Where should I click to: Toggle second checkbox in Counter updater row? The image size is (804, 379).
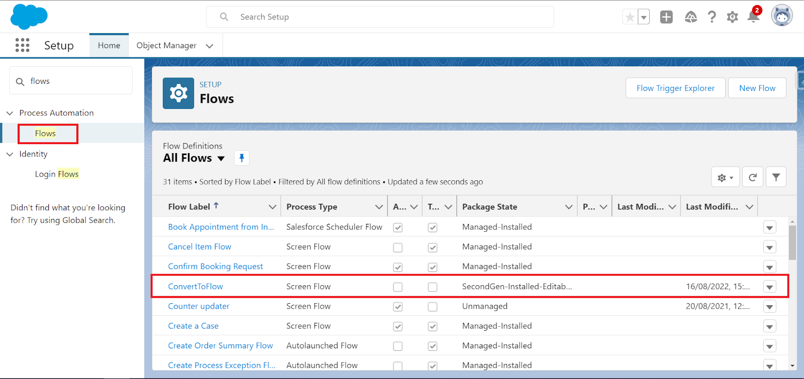tap(432, 307)
